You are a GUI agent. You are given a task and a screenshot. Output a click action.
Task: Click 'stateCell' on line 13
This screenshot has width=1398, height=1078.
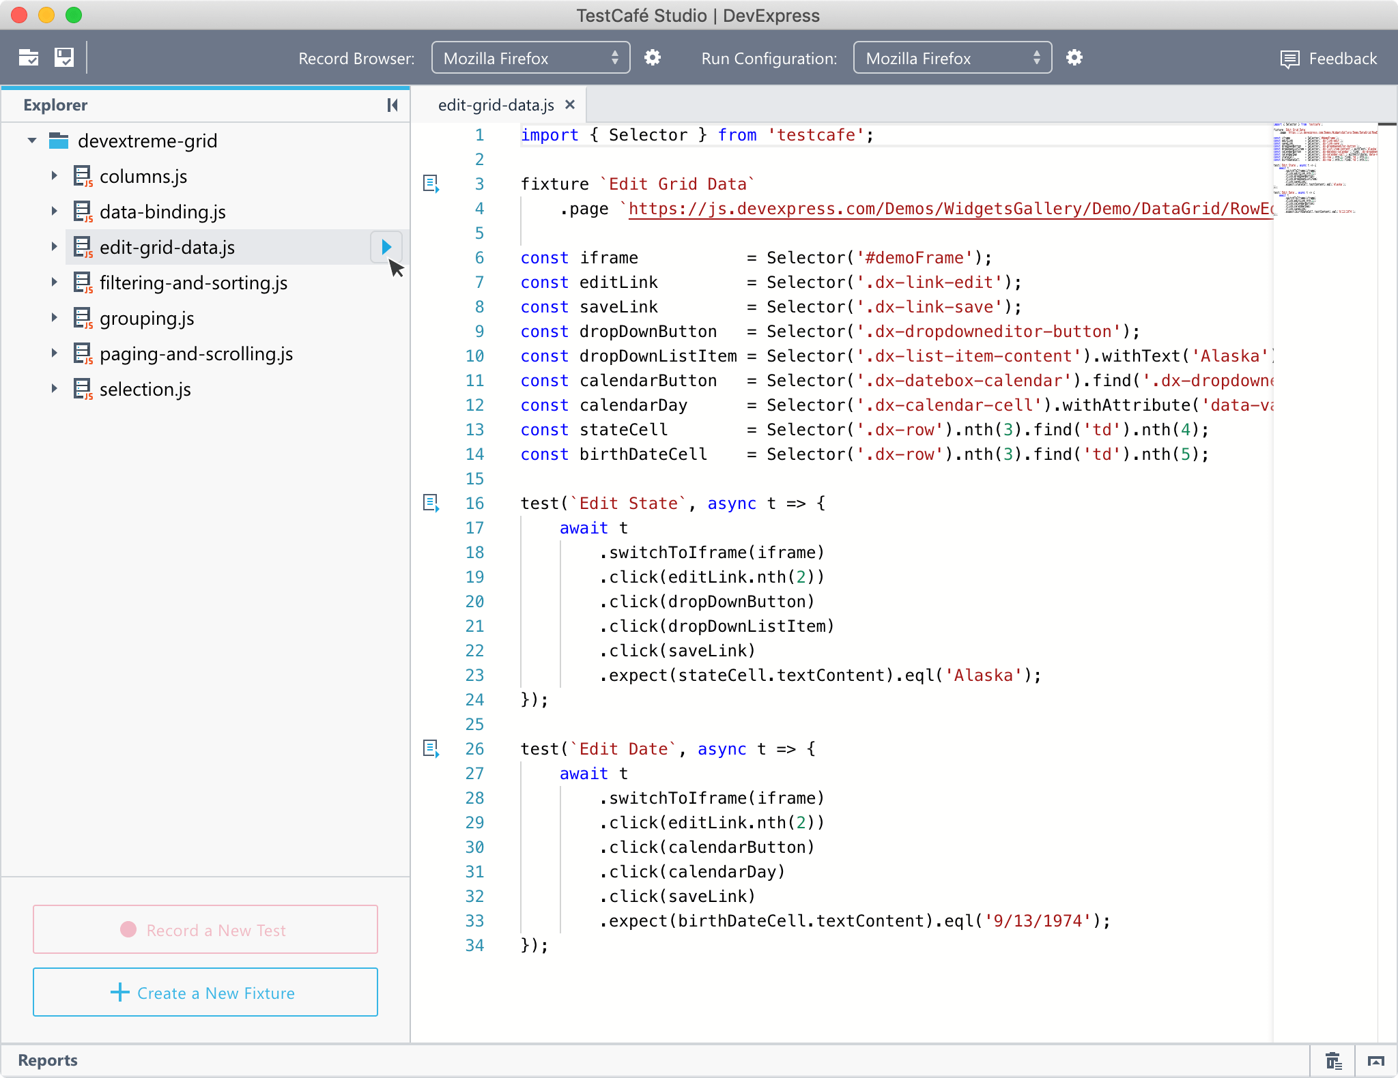pyautogui.click(x=623, y=430)
